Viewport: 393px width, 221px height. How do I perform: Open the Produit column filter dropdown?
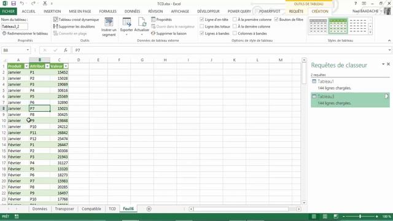coord(26,66)
